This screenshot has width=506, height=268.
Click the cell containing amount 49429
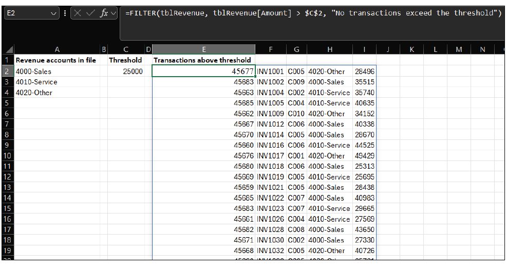[x=365, y=155]
